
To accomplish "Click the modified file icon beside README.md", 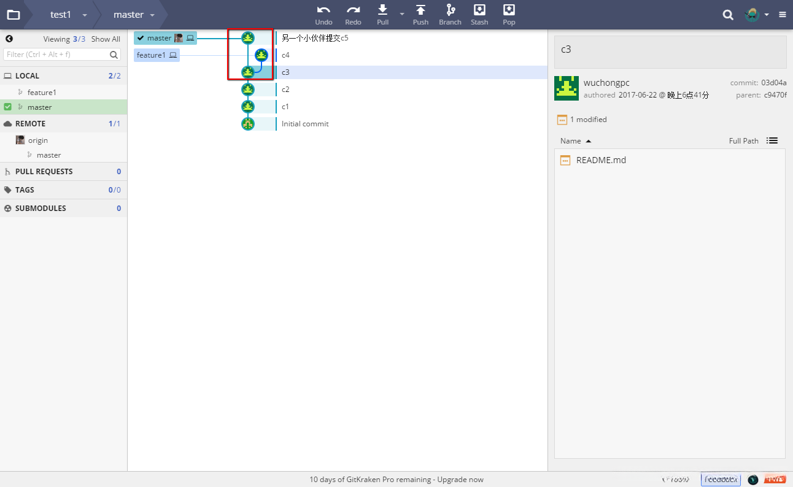I will pyautogui.click(x=565, y=160).
